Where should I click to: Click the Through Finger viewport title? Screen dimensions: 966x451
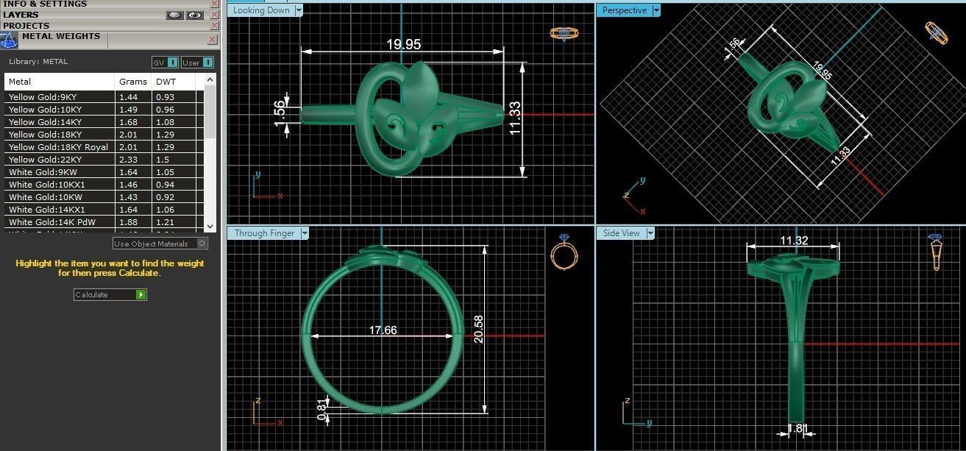(x=264, y=233)
